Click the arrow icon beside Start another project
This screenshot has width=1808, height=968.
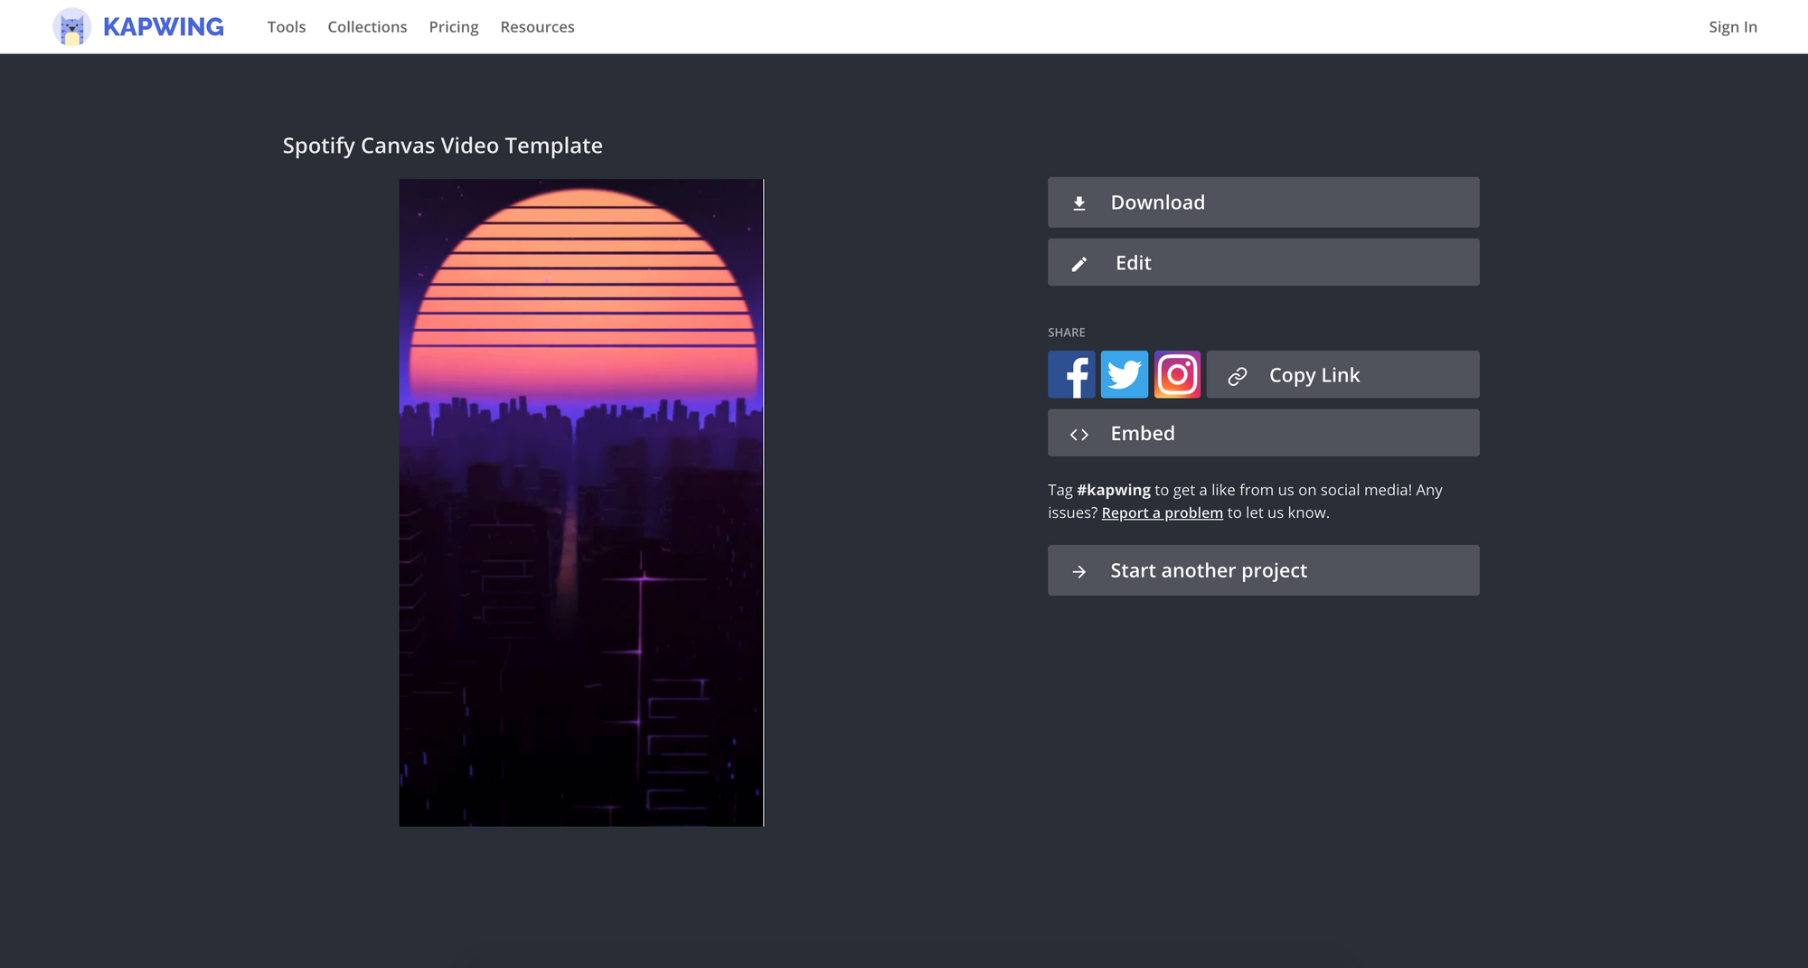1078,571
